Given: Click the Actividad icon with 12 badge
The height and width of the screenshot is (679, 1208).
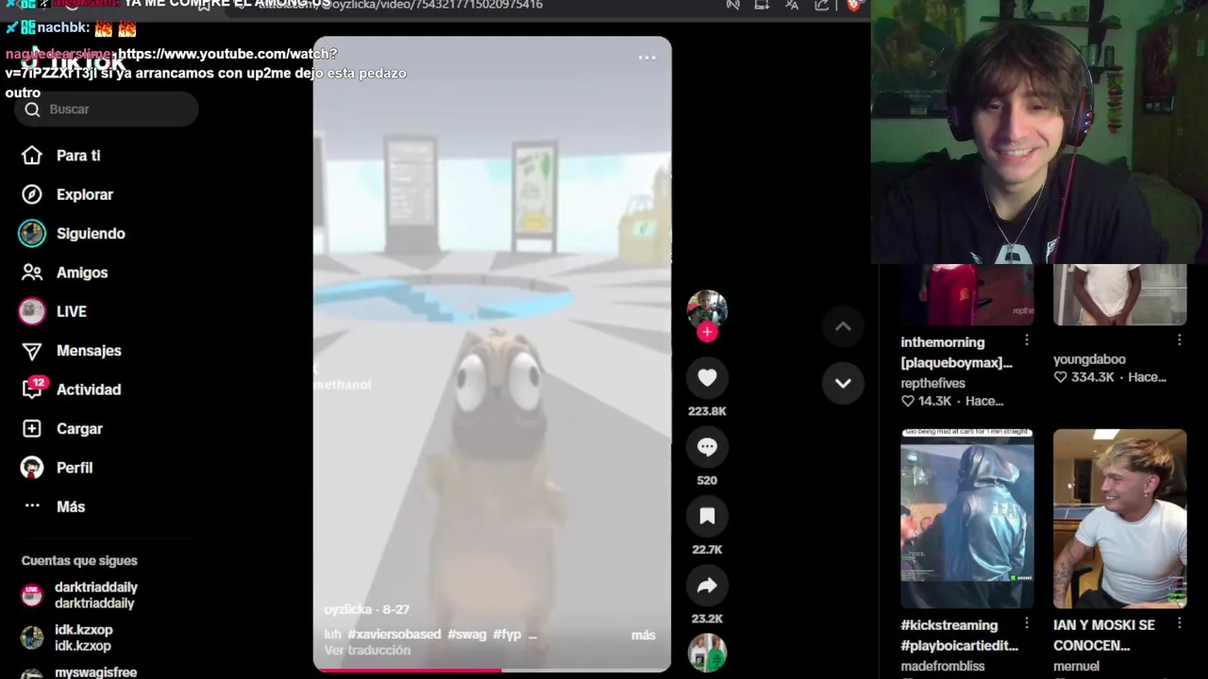Looking at the screenshot, I should [x=32, y=389].
